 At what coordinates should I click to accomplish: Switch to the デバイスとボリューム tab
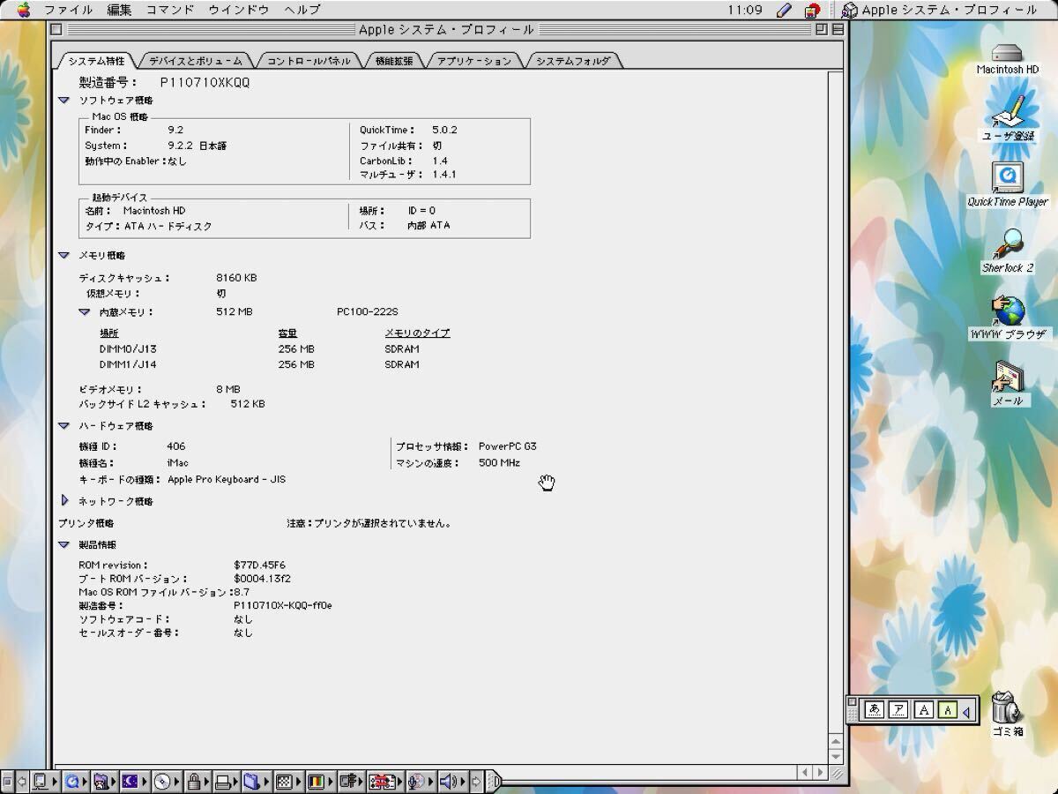tap(195, 61)
